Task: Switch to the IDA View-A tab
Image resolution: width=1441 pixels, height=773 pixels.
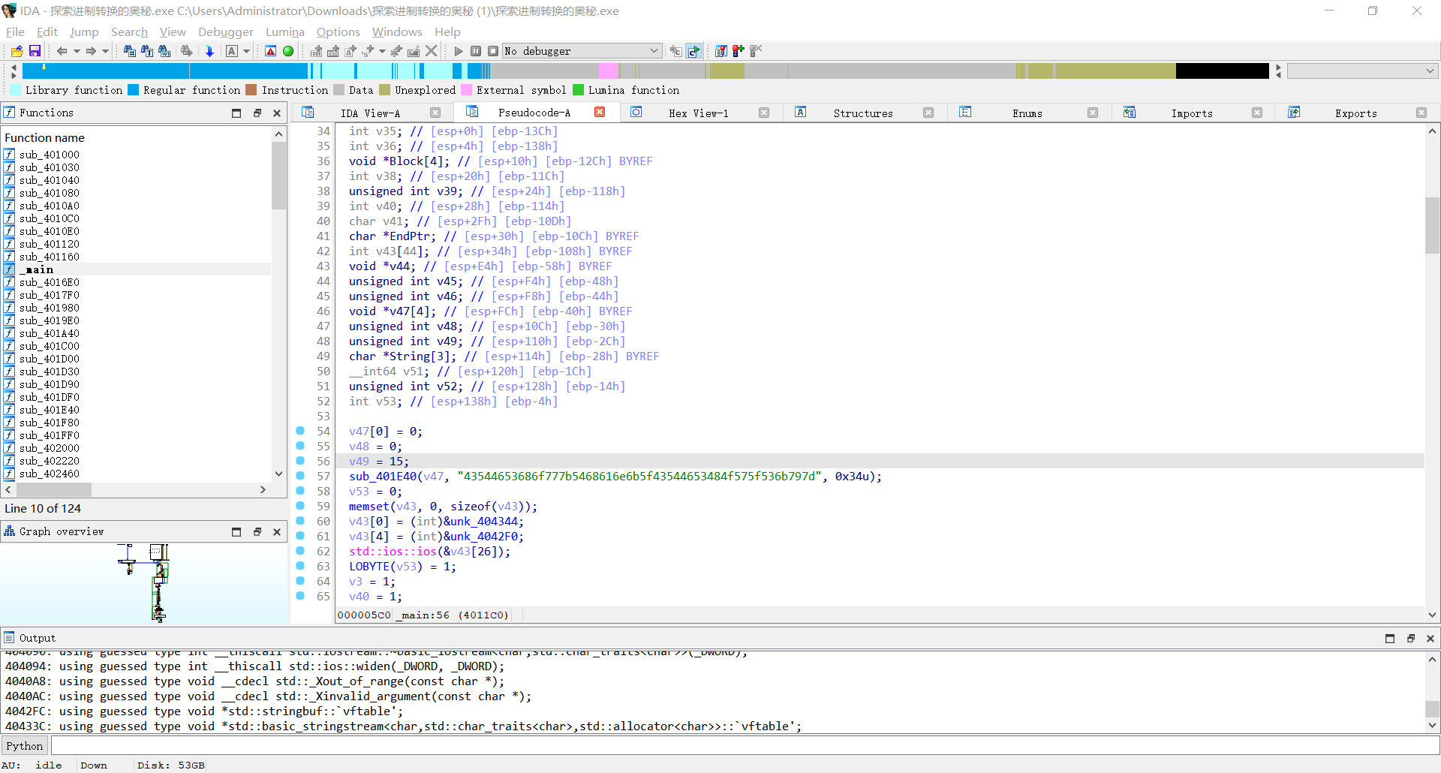Action: pos(370,113)
